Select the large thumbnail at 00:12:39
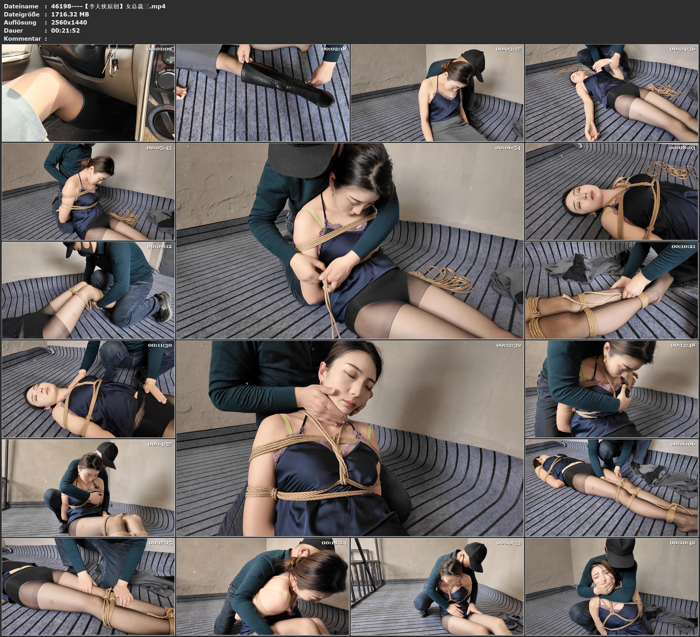Viewport: 700px width, 637px height. point(350,438)
